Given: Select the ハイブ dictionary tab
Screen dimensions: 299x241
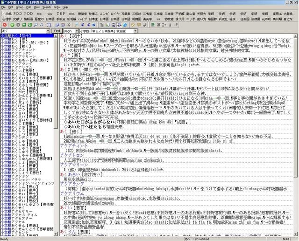Looking at the screenshot, I should 83,19.
